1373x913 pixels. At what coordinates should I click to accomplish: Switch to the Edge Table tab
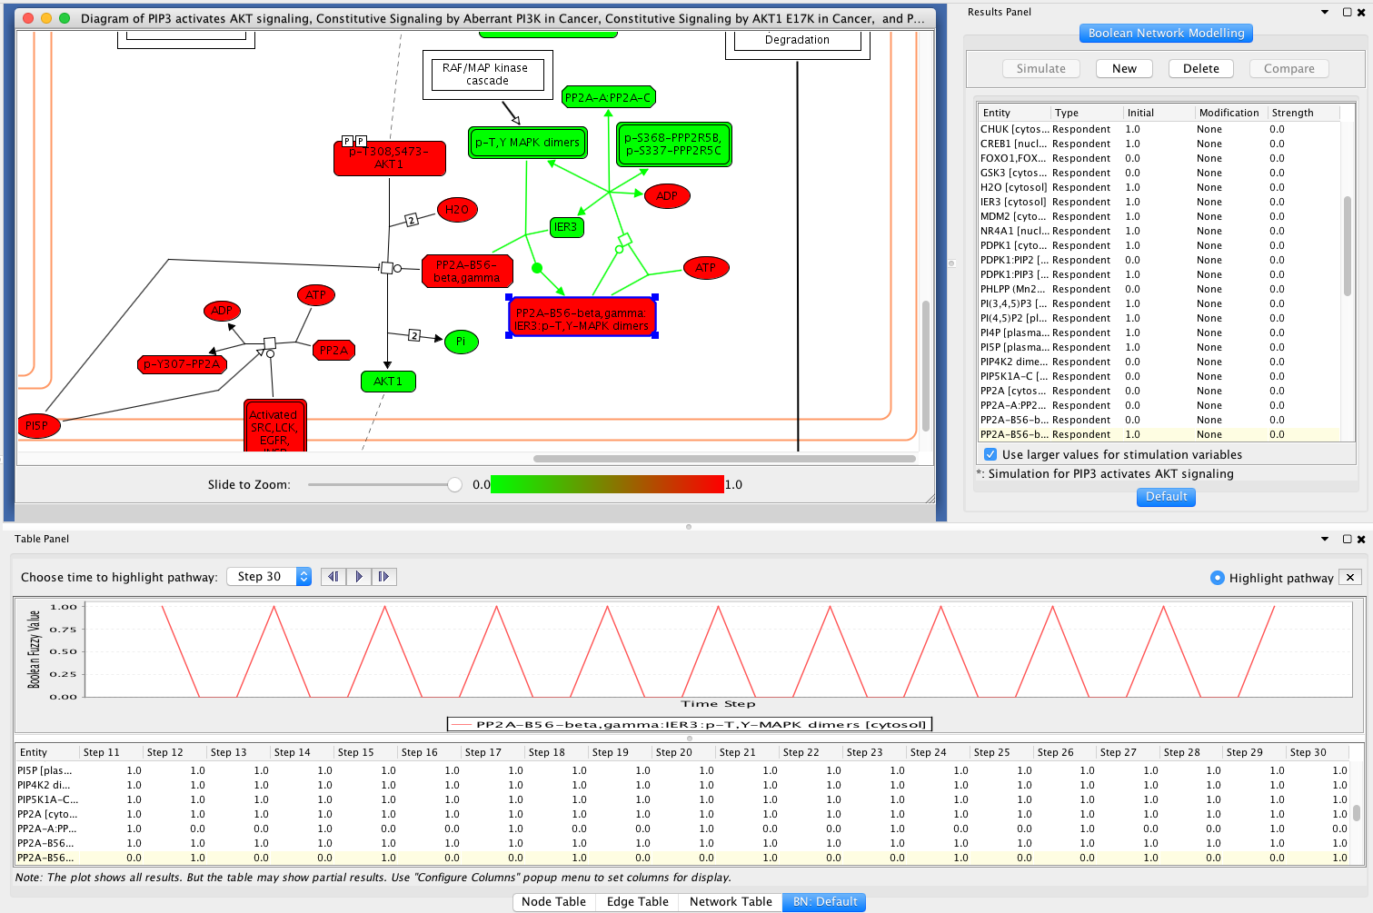tap(637, 902)
